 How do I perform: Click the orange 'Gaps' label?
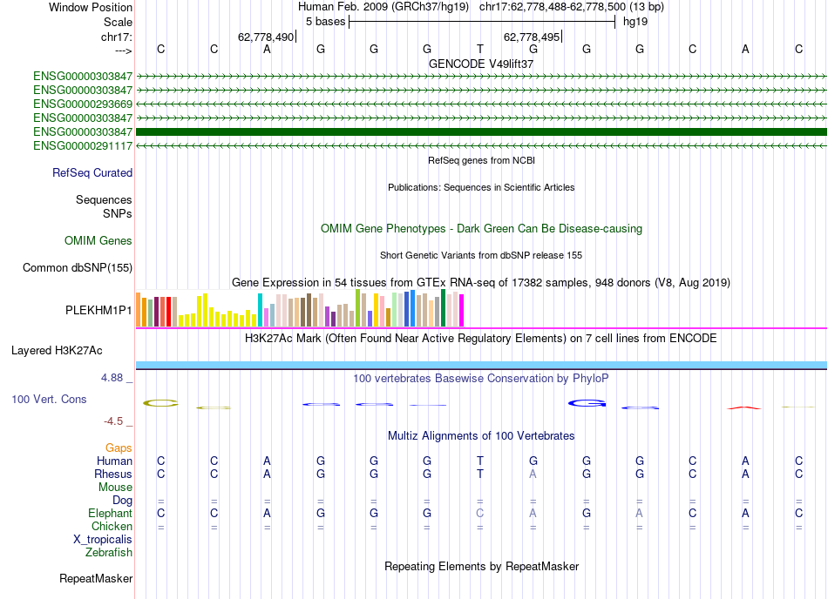(x=119, y=448)
